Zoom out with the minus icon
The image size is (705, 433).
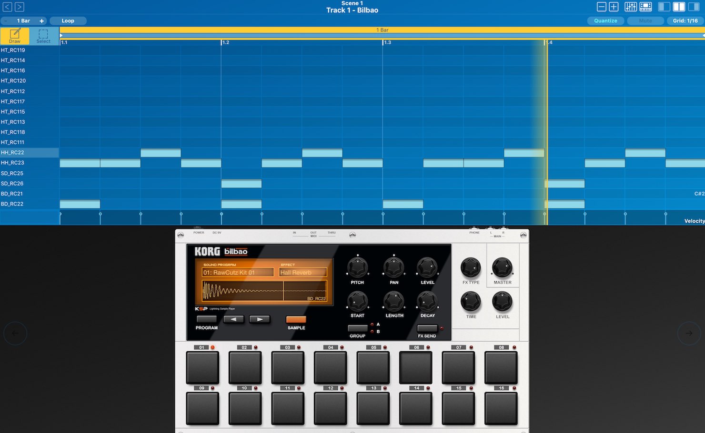[x=601, y=7]
